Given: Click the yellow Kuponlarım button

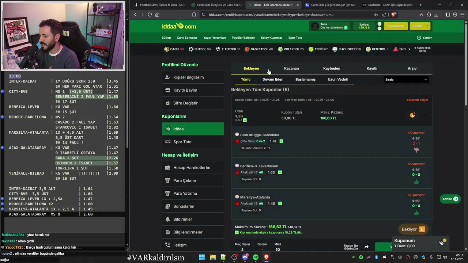Looking at the screenshot, I should click(x=396, y=26).
